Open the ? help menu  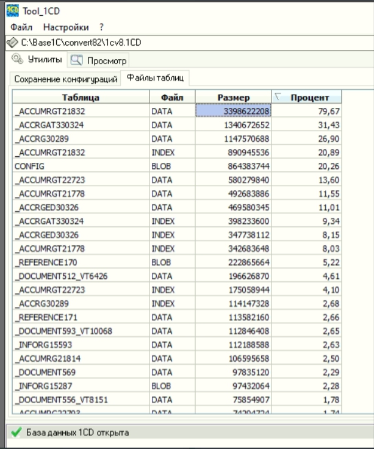point(102,27)
